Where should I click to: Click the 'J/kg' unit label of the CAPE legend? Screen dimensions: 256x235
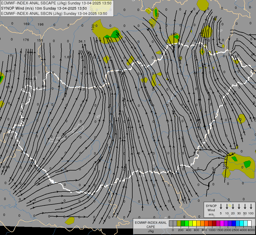151,231
